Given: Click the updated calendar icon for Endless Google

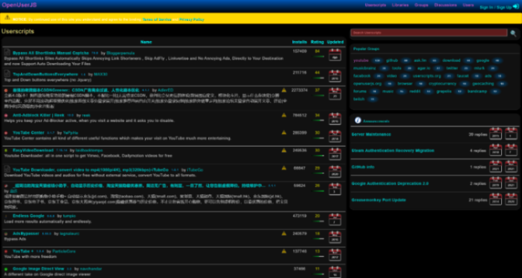Looking at the screenshot, I should [335, 220].
